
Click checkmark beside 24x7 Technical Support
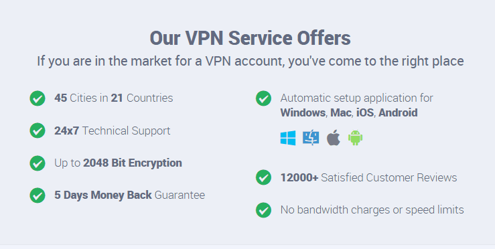(38, 131)
